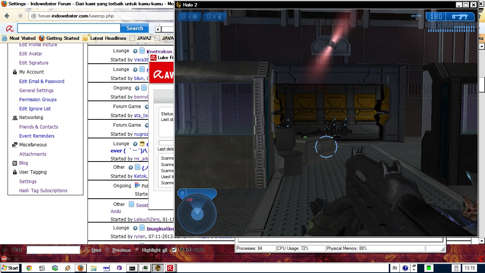The height and width of the screenshot is (273, 485).
Task: Open the Blog section link
Action: (23, 163)
